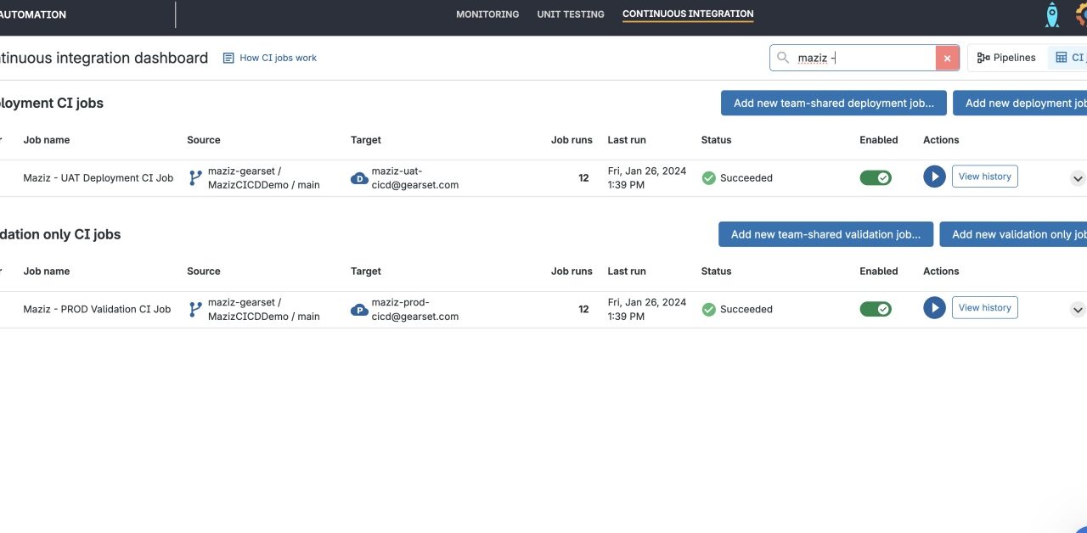Click the cloud icon for maziz-uat-cicd target

[x=358, y=177]
